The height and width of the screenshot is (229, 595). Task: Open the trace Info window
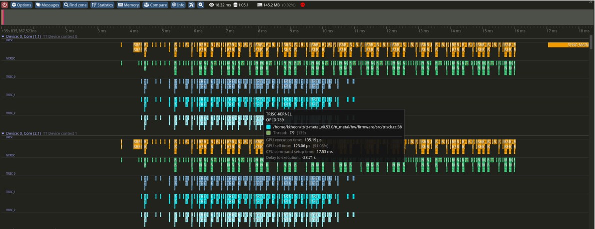click(x=178, y=4)
